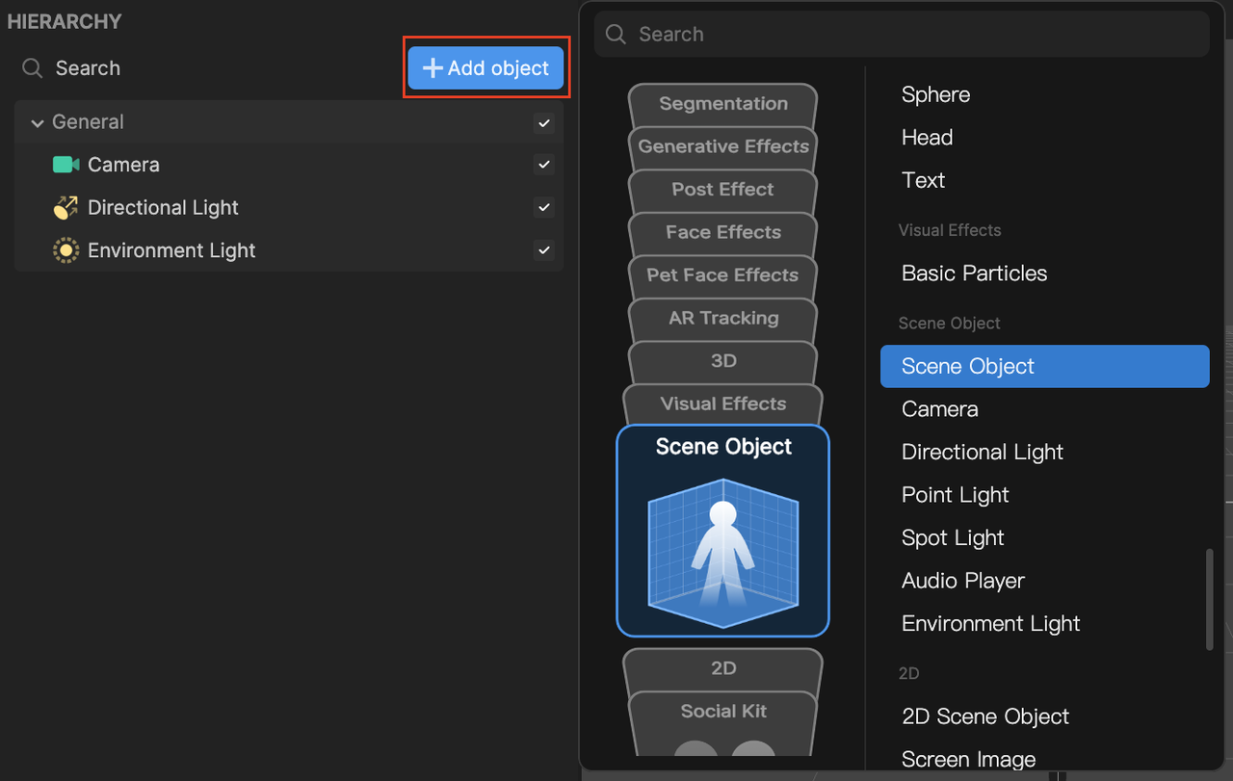
Task: Click the Directional Light arrows icon
Action: tap(66, 207)
